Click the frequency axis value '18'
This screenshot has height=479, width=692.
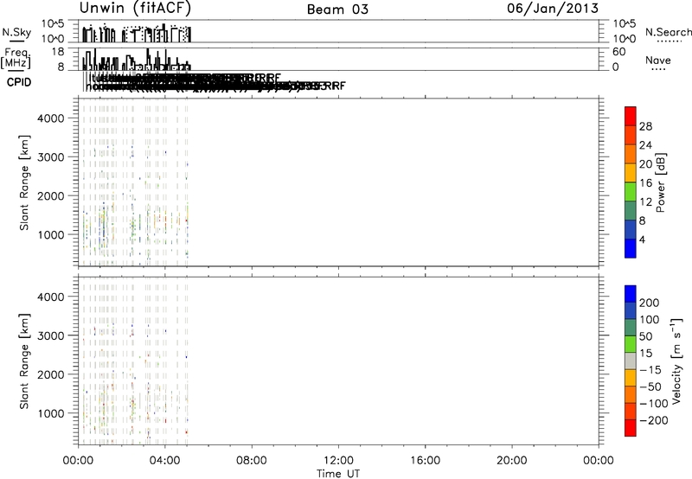[x=58, y=52]
